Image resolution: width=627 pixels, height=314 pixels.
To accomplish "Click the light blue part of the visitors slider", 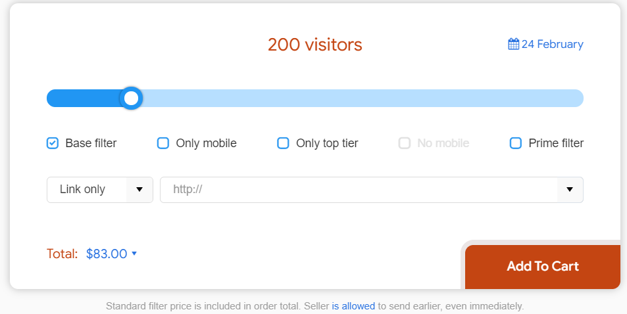I will click(363, 99).
